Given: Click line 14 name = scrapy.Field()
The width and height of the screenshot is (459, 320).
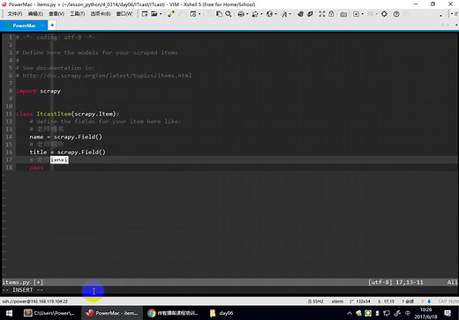Looking at the screenshot, I should pos(65,137).
